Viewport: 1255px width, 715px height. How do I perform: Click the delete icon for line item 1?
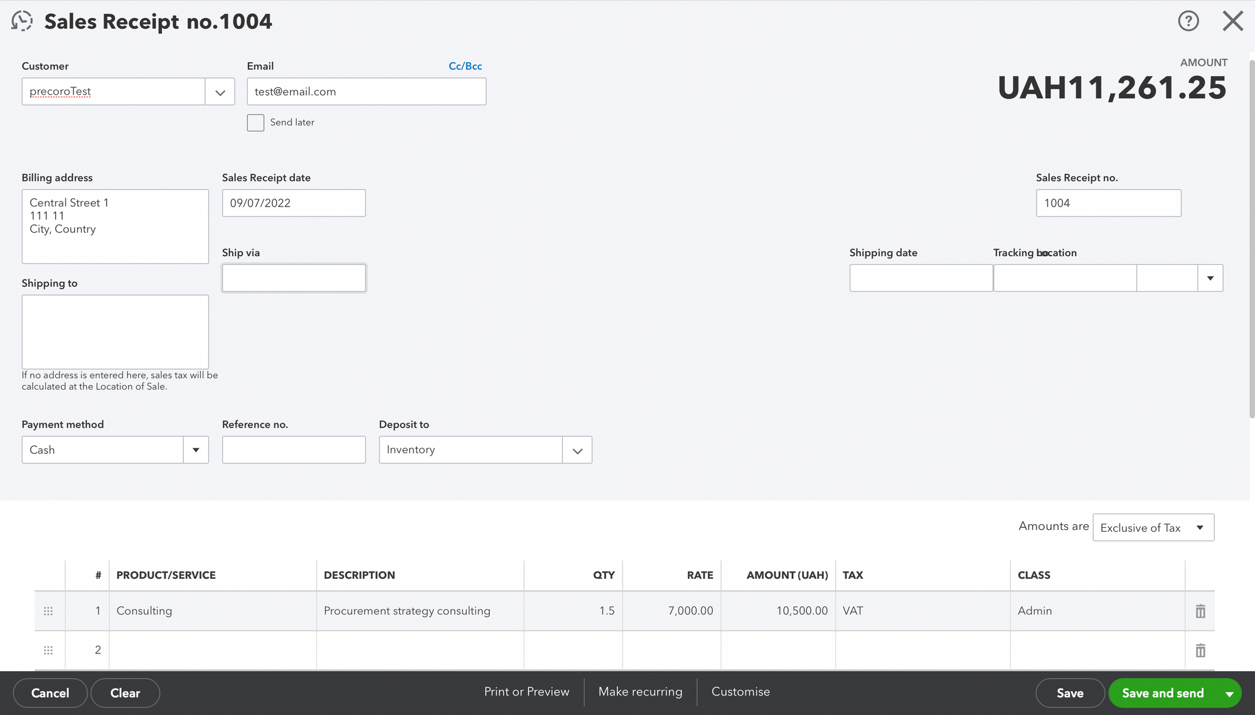[x=1200, y=611]
